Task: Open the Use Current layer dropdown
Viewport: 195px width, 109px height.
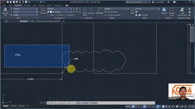Action: tap(61, 12)
